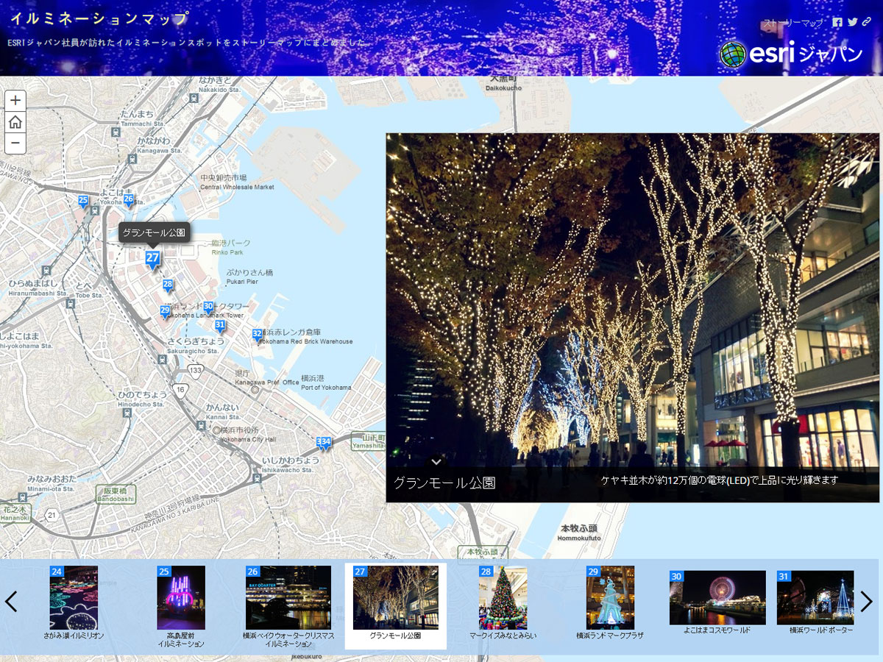Select map marker number 27
883x662 pixels.
coord(152,258)
